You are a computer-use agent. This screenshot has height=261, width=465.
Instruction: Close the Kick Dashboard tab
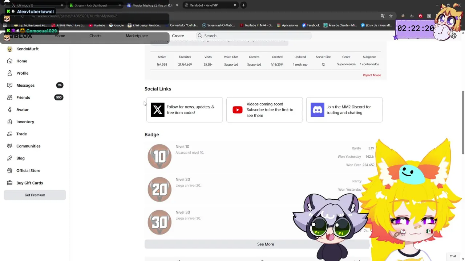click(120, 5)
